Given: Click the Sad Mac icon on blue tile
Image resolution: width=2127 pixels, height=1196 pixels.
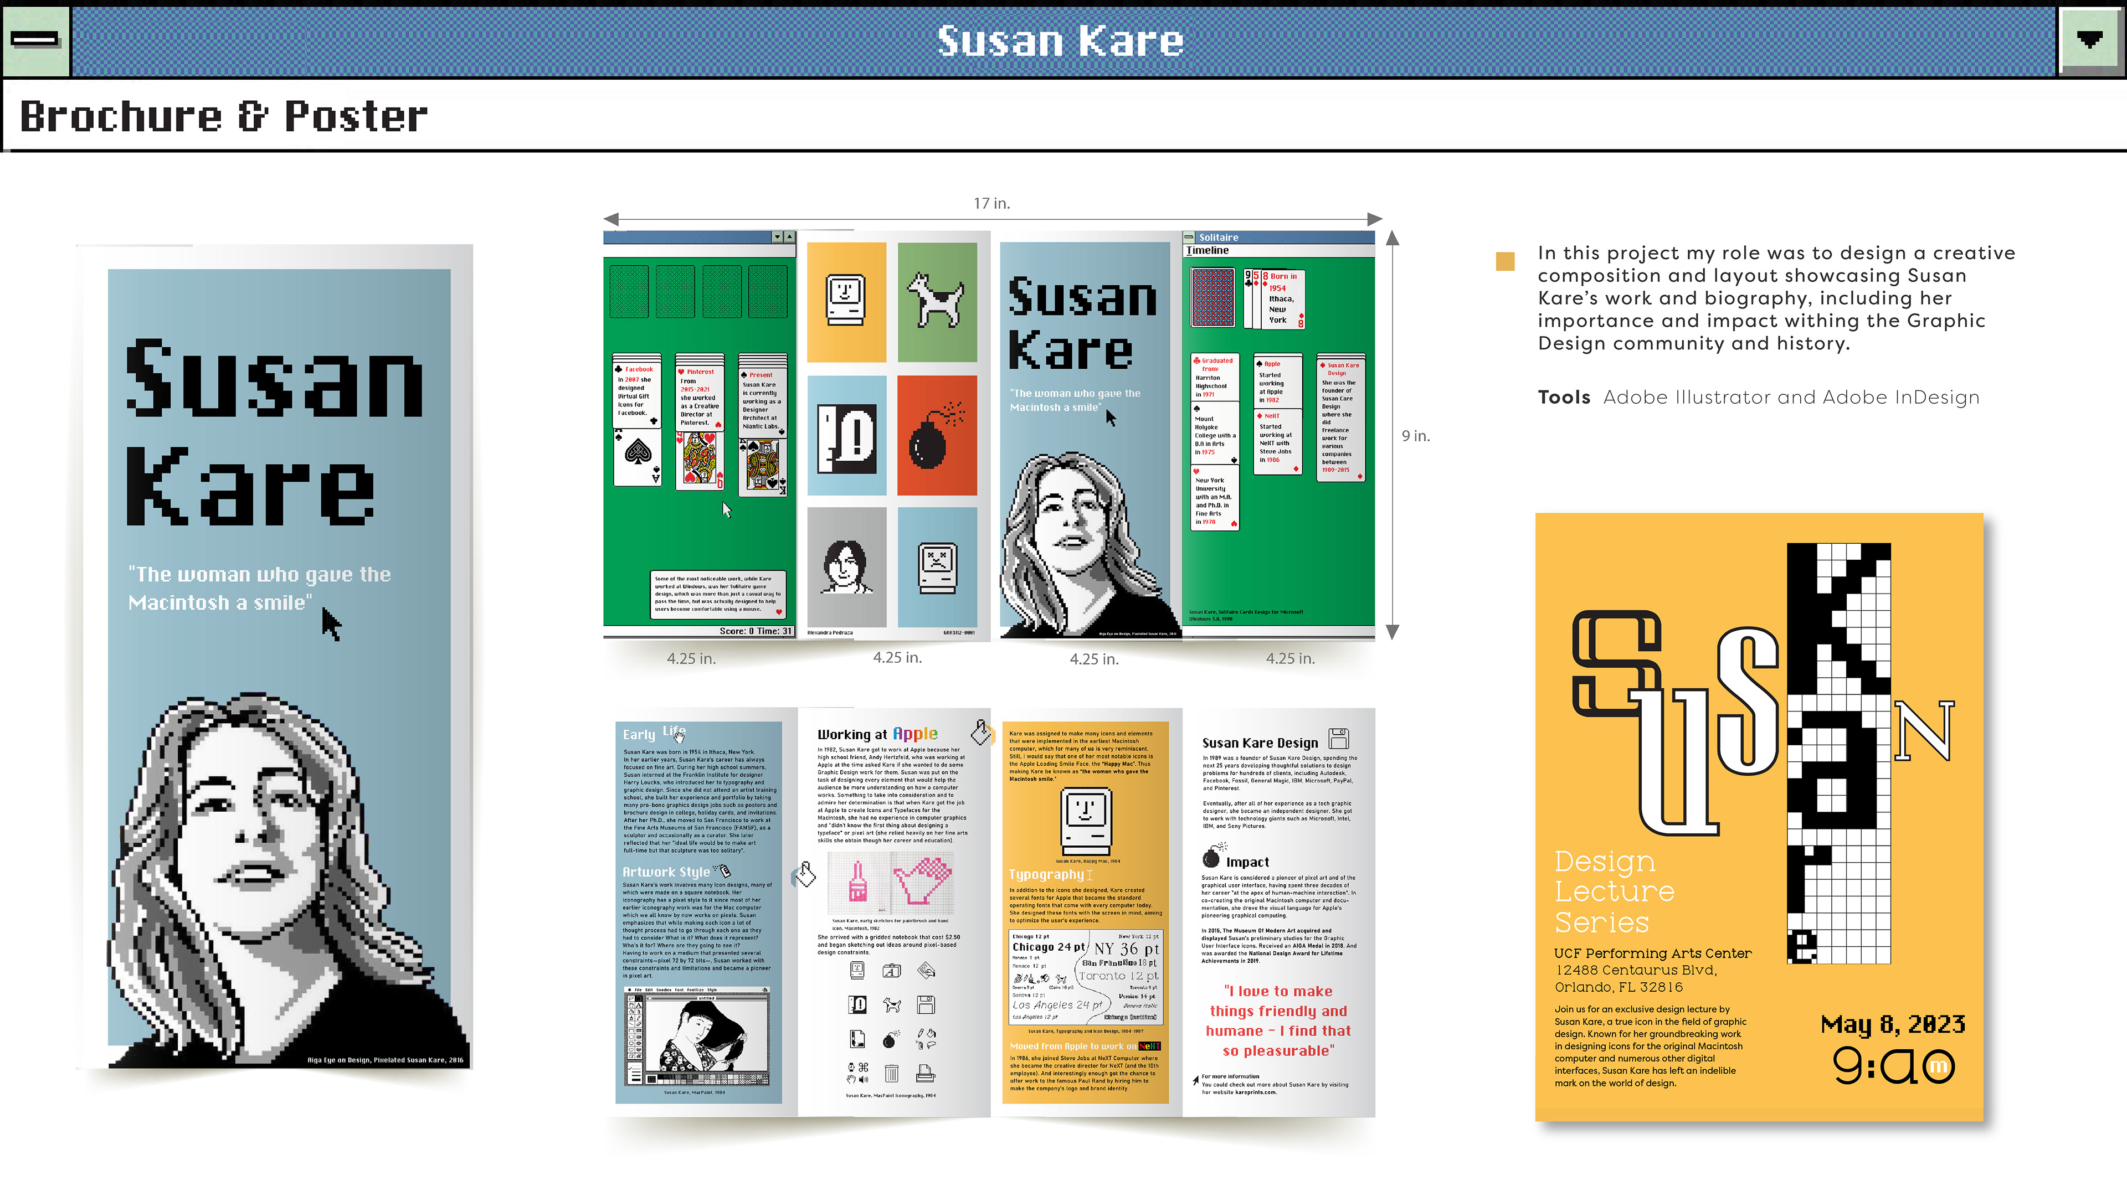Looking at the screenshot, I should (938, 568).
